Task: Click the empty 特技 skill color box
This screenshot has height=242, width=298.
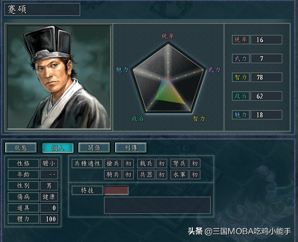Action: pos(116,190)
